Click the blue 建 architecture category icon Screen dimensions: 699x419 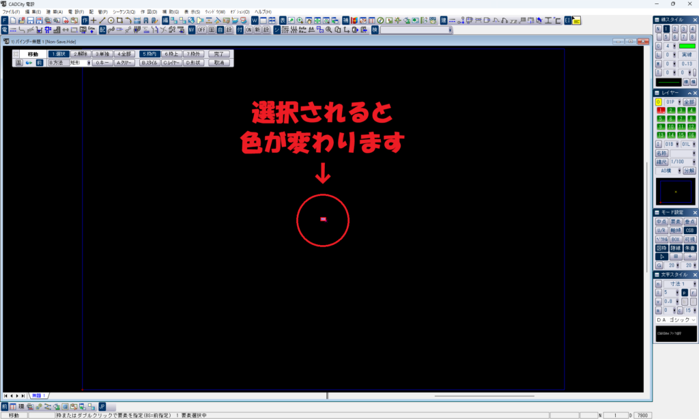444,20
